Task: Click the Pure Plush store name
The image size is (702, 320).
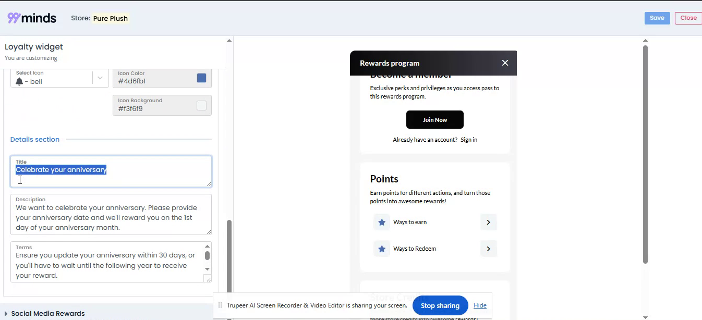Action: 111,18
